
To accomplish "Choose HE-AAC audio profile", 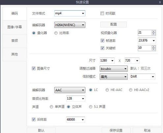I will click(x=107, y=90).
